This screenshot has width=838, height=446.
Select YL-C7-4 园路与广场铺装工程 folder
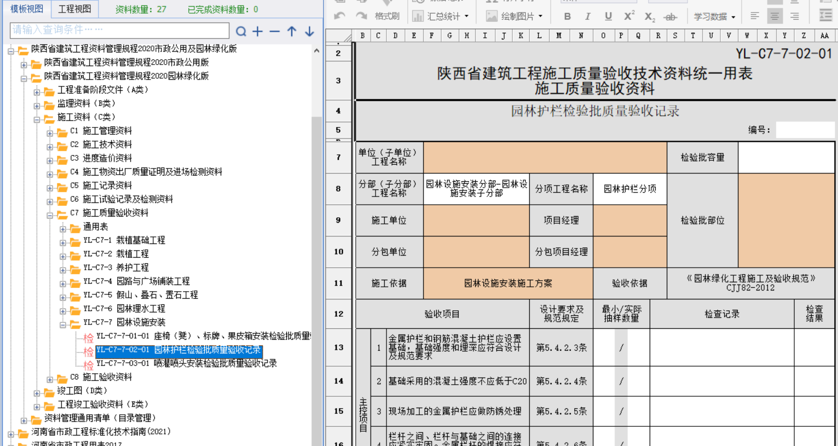136,281
